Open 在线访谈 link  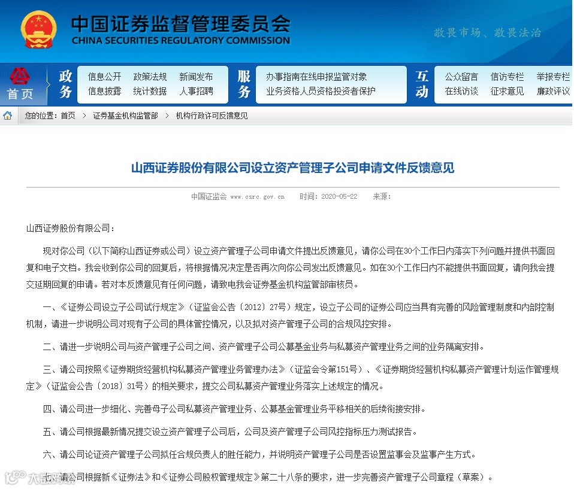(461, 91)
